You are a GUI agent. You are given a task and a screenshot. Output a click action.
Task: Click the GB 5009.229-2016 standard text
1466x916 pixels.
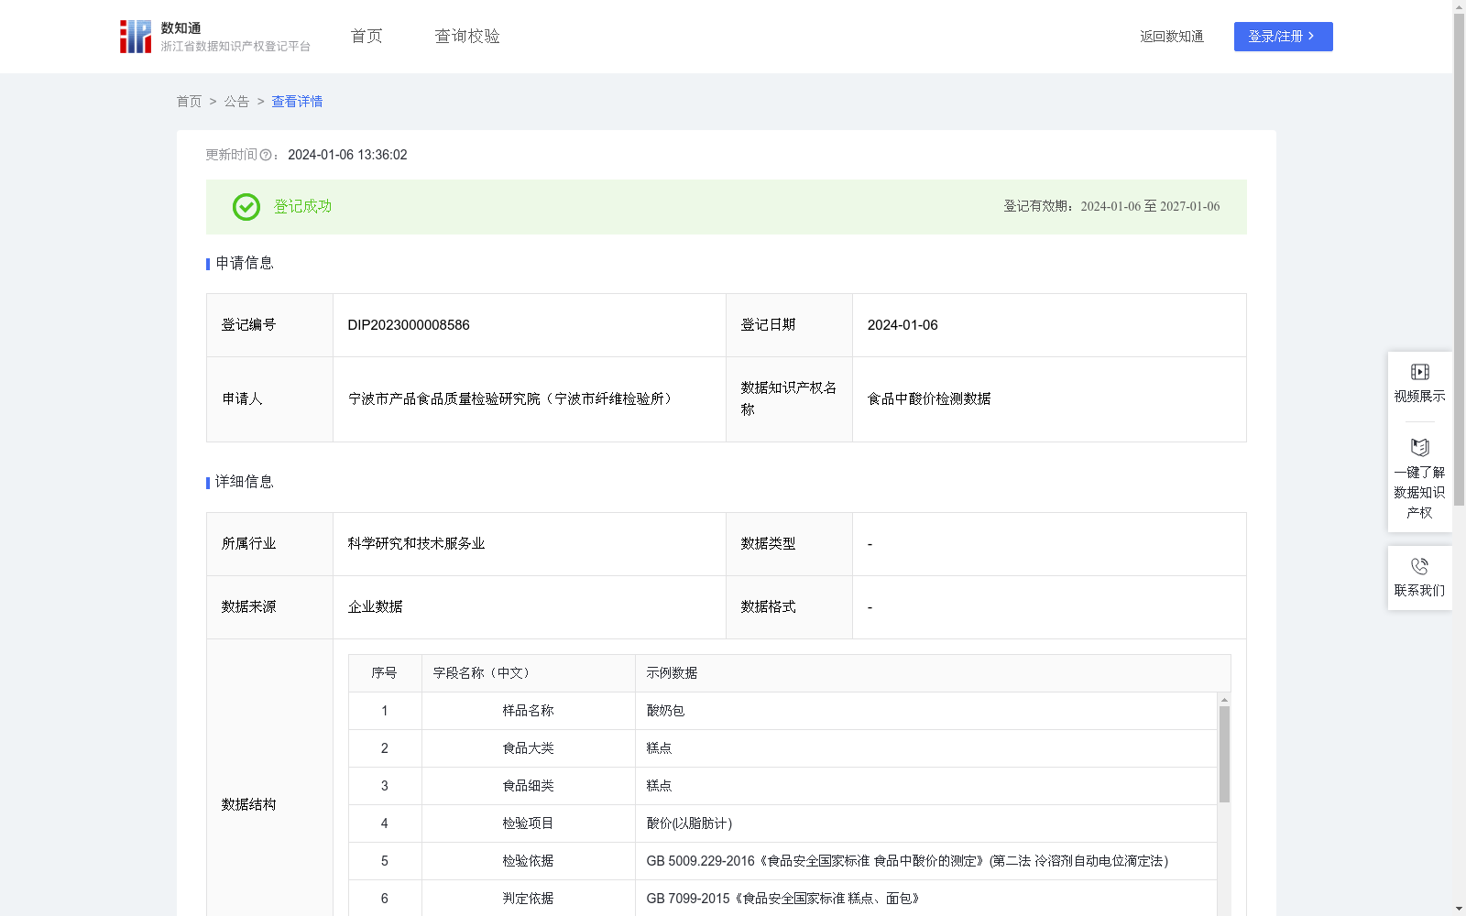(x=907, y=861)
